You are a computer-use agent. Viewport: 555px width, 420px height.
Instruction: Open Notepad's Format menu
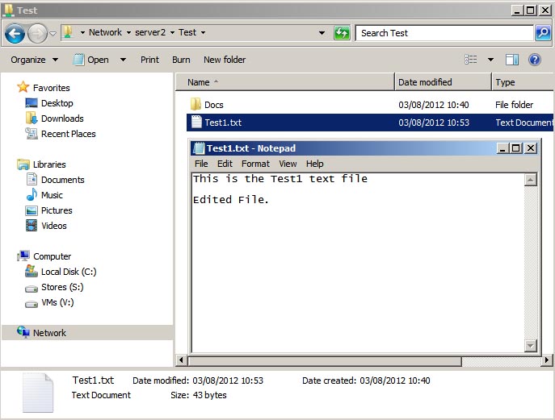[255, 164]
